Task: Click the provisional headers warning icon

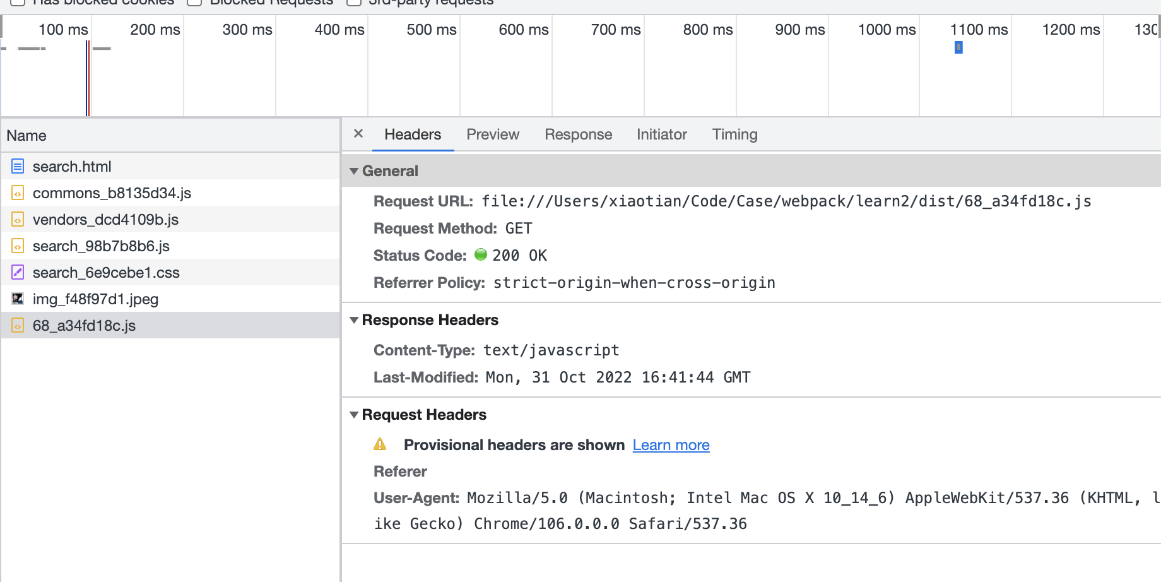Action: (380, 444)
